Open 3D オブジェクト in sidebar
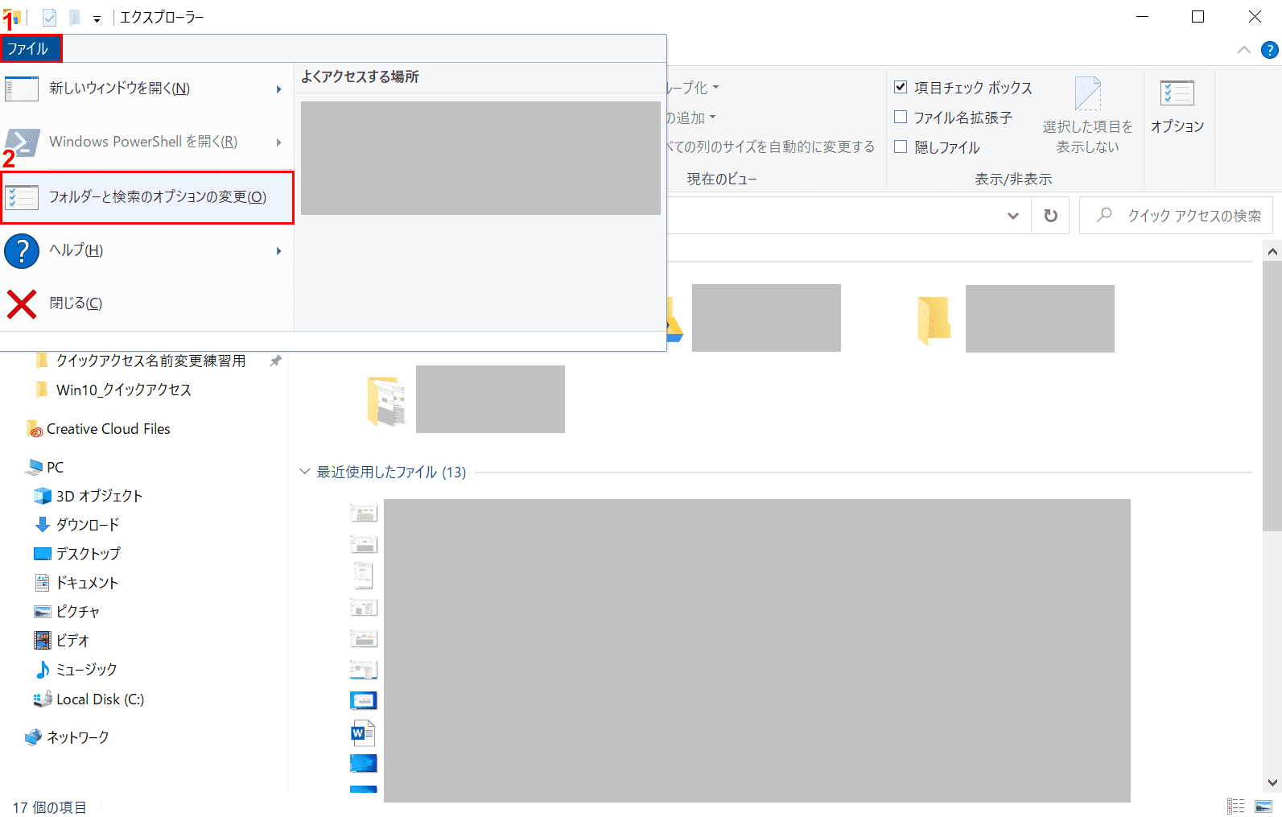This screenshot has height=817, width=1282. pos(99,496)
